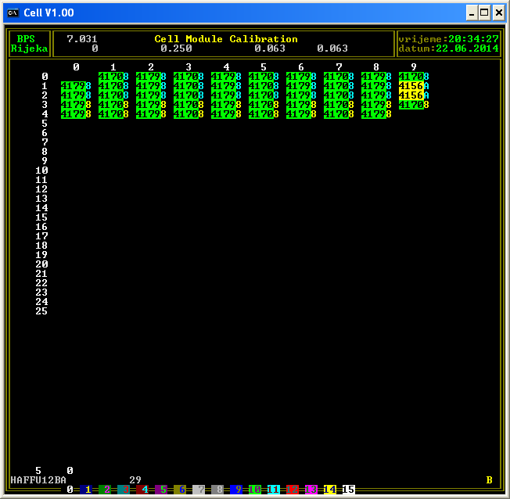Click the yellow 4156 cell in row 1

click(413, 86)
